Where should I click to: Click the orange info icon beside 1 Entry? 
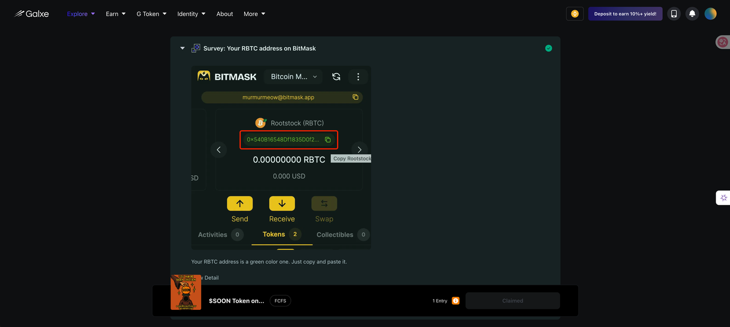(x=456, y=301)
